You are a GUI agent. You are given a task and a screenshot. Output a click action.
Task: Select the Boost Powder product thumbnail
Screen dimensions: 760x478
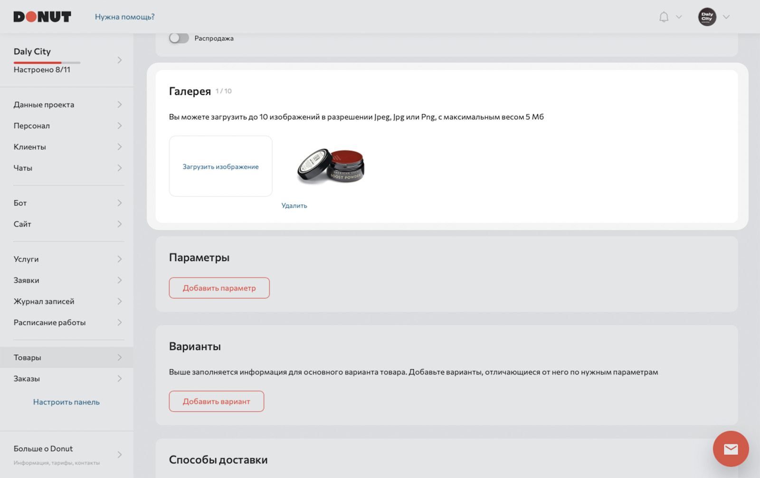tap(331, 166)
